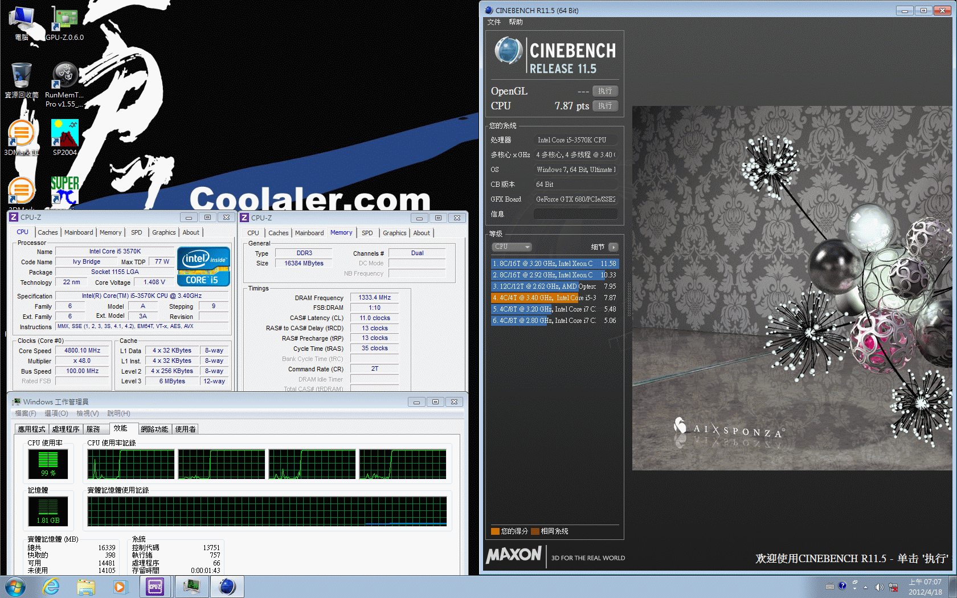957x598 pixels.
Task: Switch to Task Manager taskbar button
Action: (191, 587)
